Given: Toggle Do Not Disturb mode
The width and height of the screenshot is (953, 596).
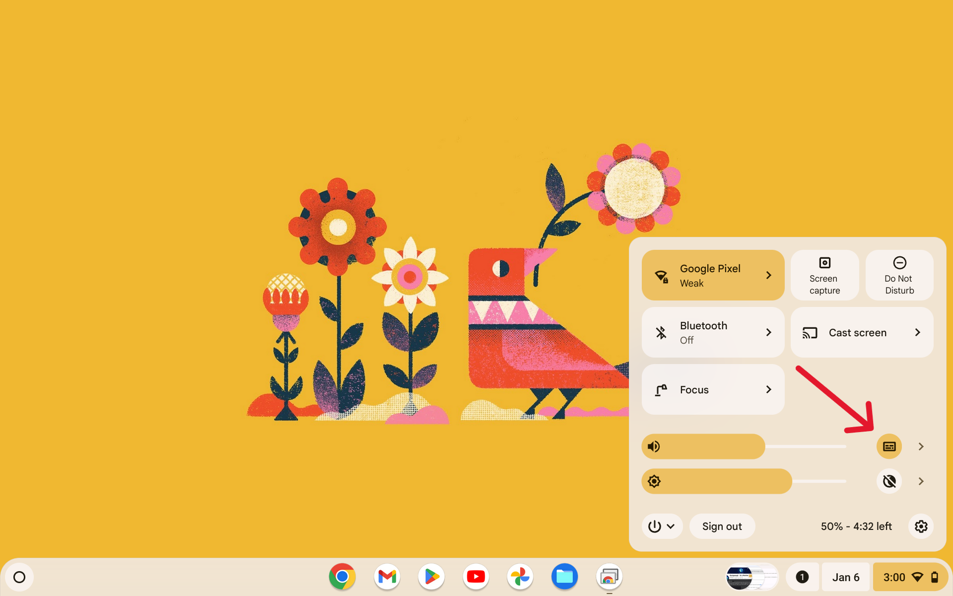Looking at the screenshot, I should (899, 275).
